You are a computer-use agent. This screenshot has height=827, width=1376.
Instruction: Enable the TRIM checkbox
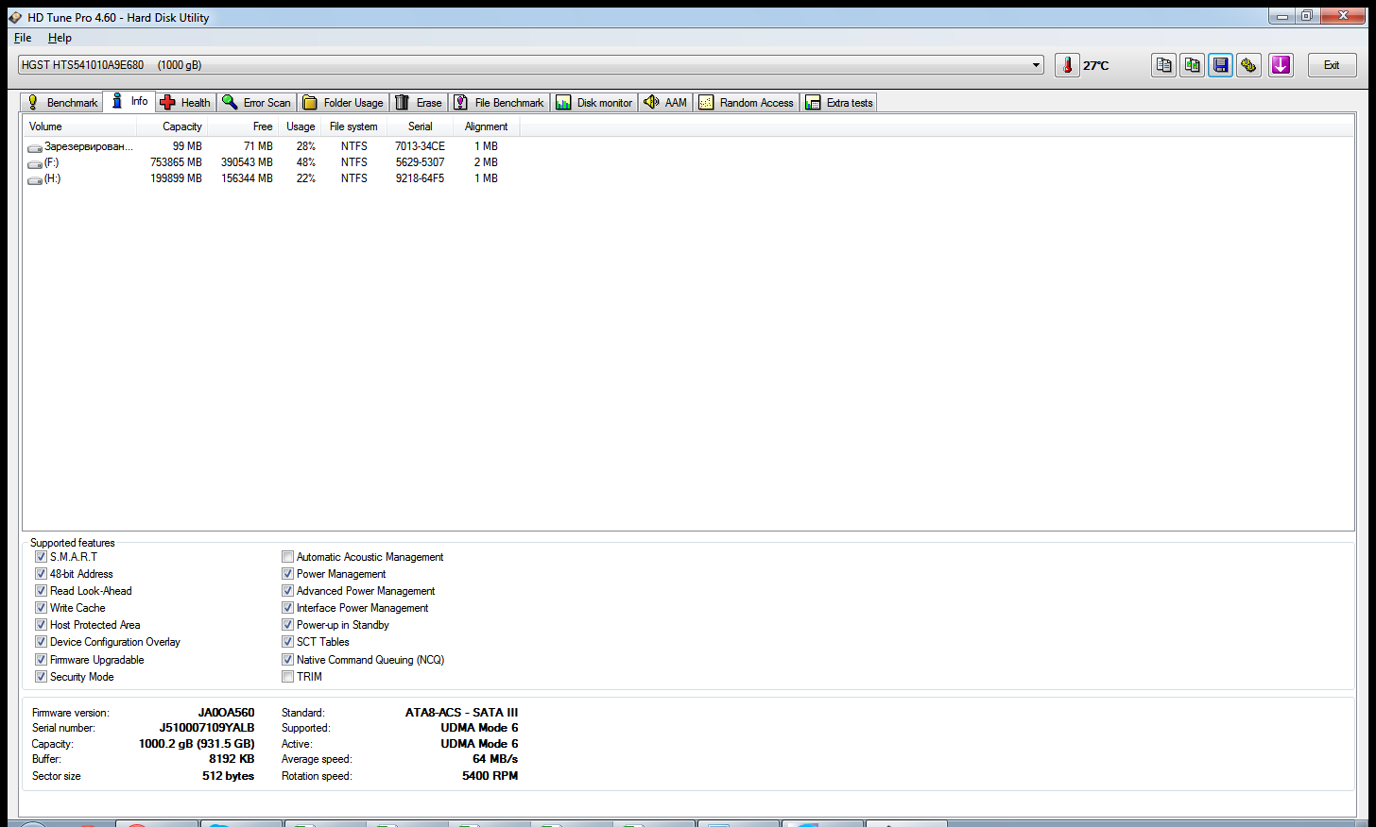tap(287, 677)
